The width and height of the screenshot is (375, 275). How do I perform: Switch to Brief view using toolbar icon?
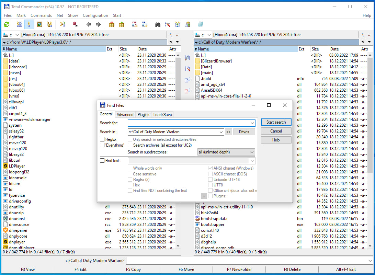coord(20,24)
